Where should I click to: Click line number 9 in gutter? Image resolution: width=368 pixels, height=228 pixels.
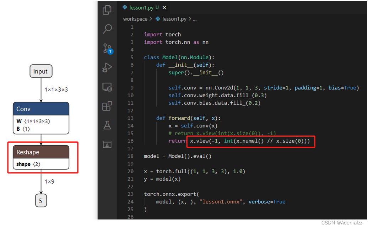tap(132, 88)
